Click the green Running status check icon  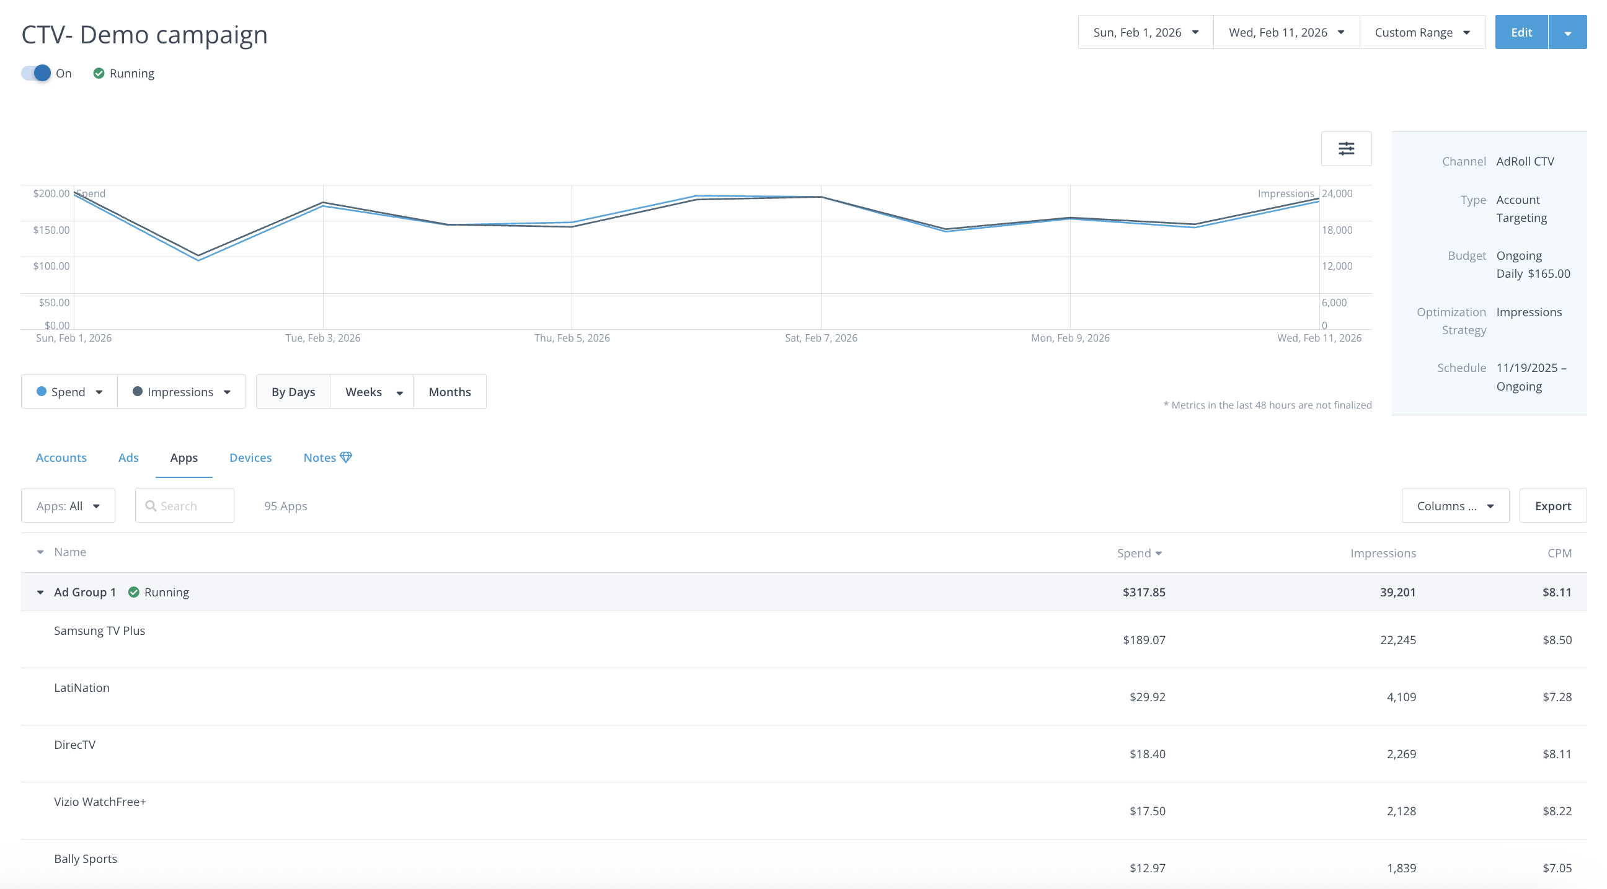click(99, 73)
